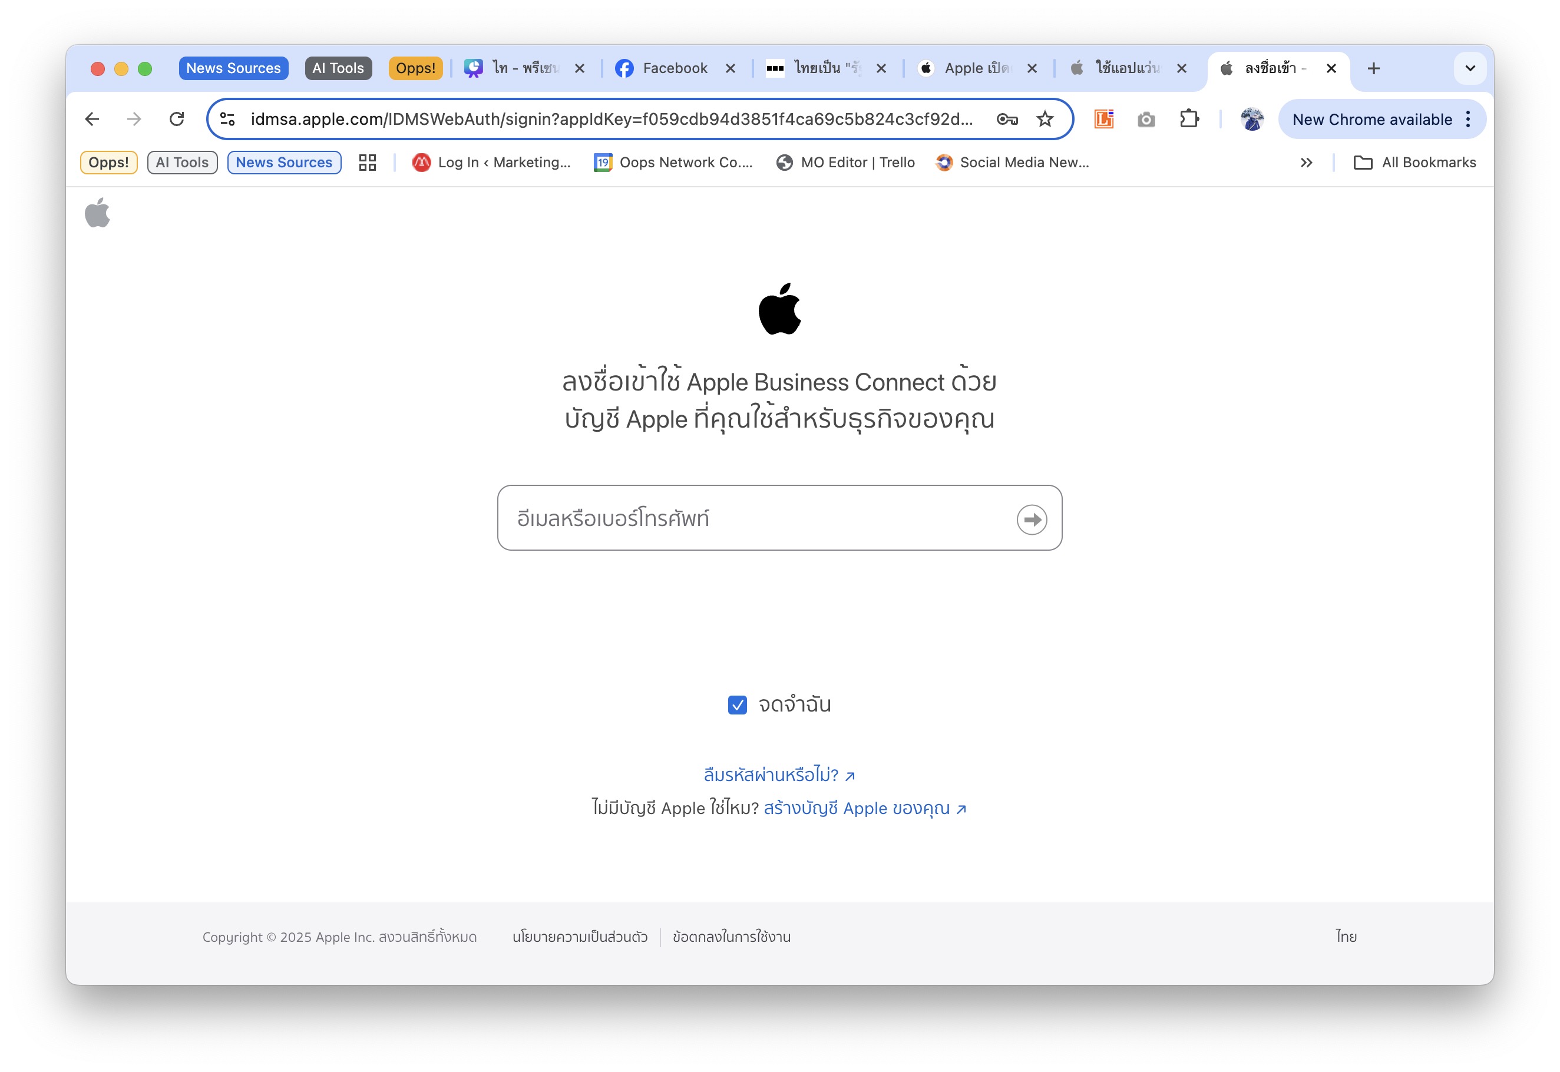Open the All Bookmarks folder
Screen dimensions: 1560x1072
(x=1414, y=163)
